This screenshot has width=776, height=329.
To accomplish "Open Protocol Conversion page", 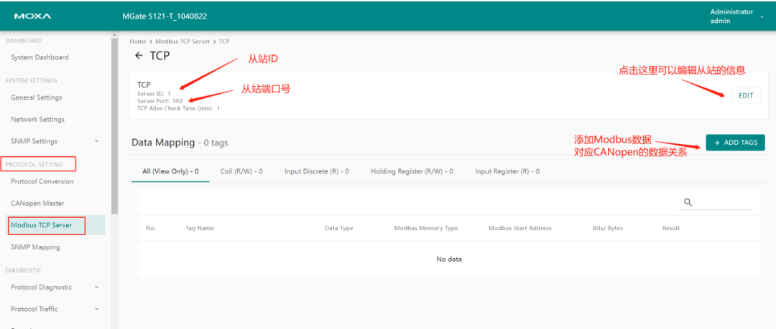I will (42, 181).
